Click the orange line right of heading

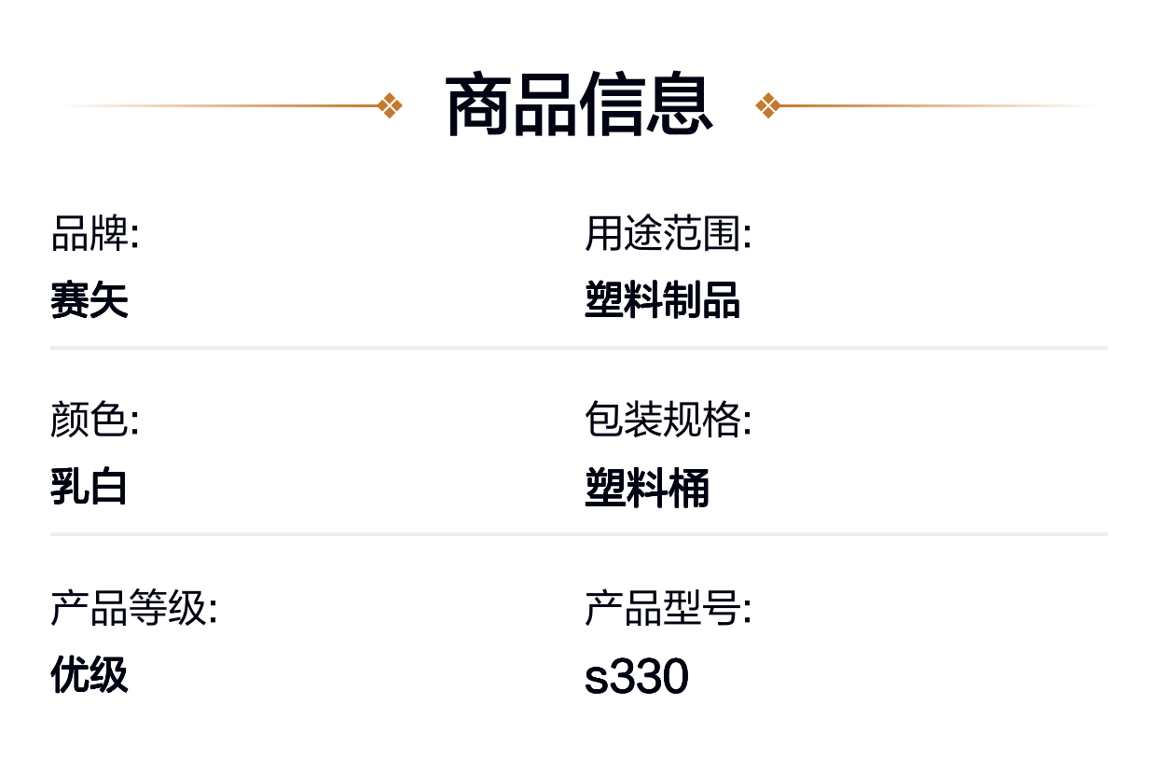(x=939, y=105)
